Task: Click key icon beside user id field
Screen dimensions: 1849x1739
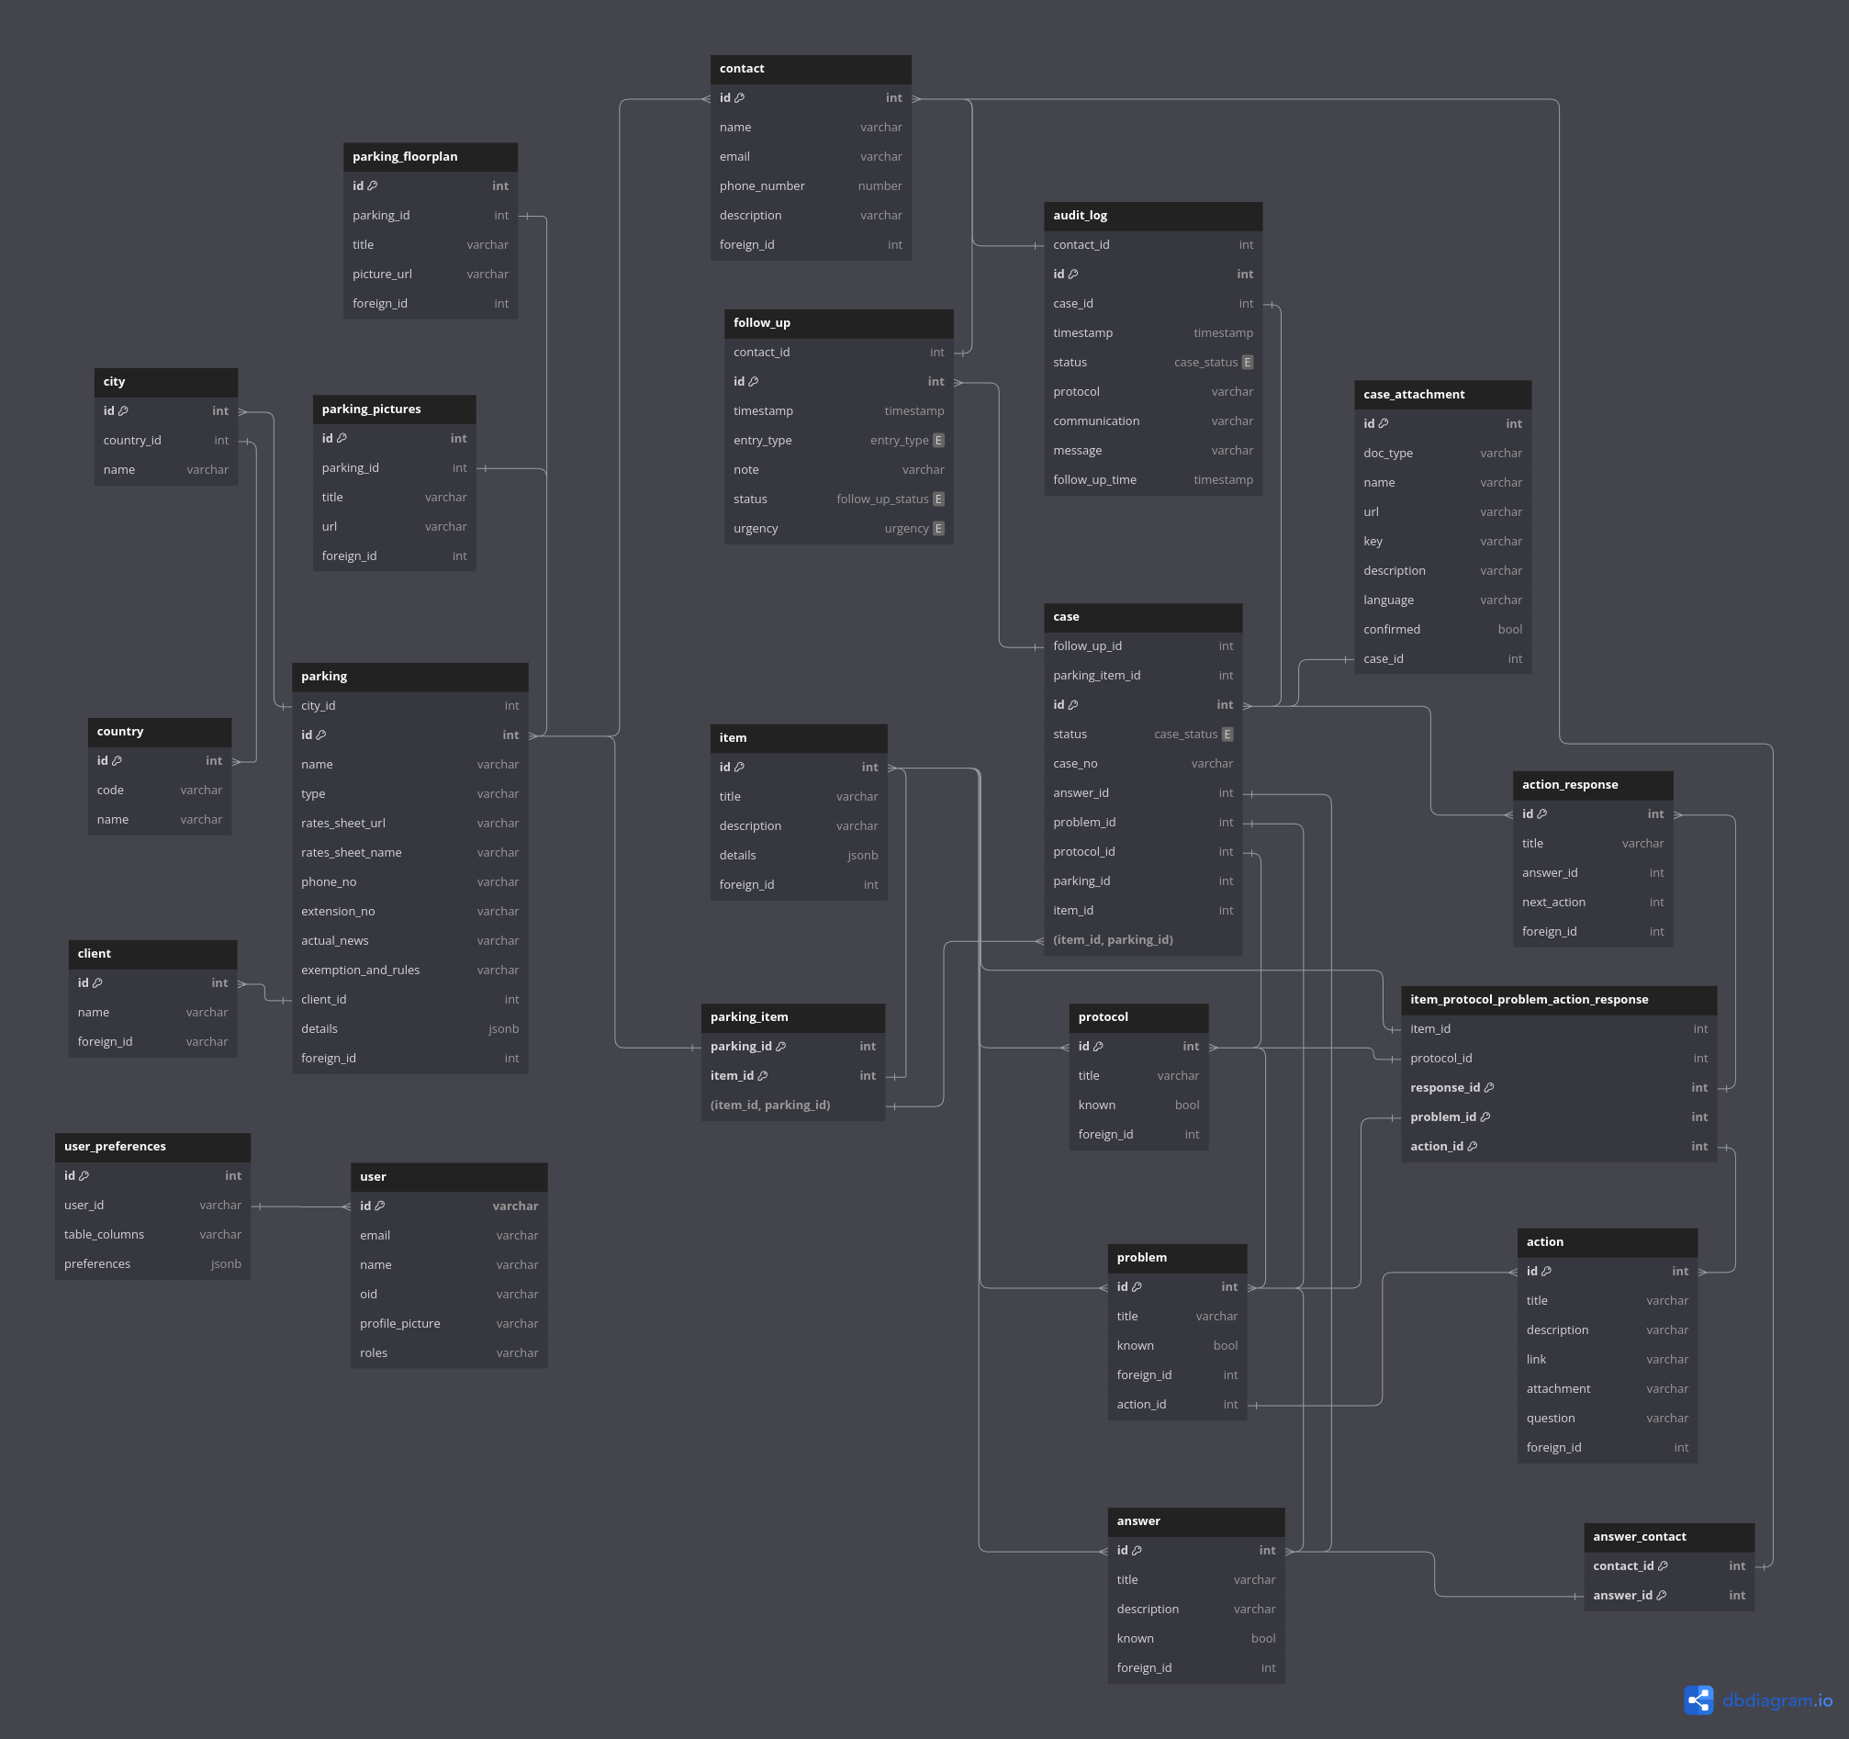Action: coord(379,1206)
